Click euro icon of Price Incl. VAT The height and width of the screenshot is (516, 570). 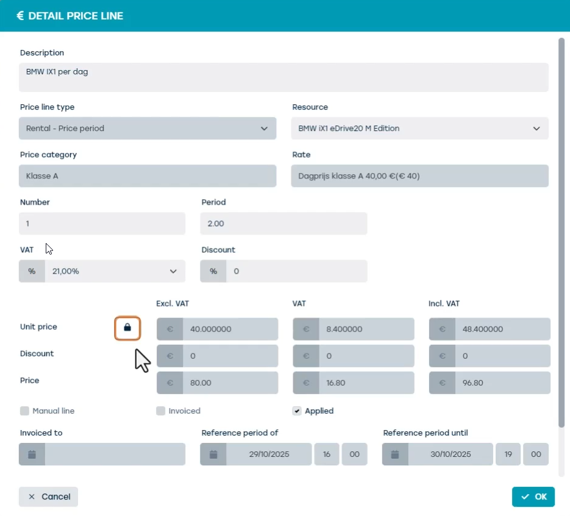(x=442, y=383)
